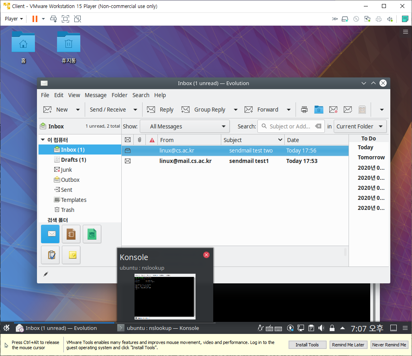This screenshot has height=356, width=412.
Task: Open message from linux@mail.cs.ac.kr
Action: pos(186,161)
